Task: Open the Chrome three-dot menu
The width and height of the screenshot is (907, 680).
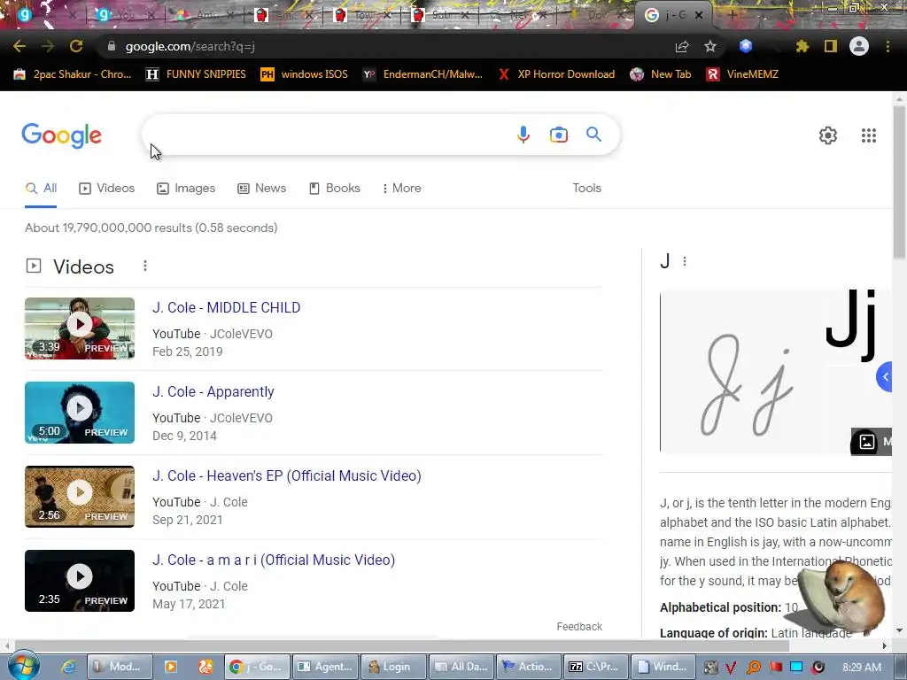Action: click(888, 46)
